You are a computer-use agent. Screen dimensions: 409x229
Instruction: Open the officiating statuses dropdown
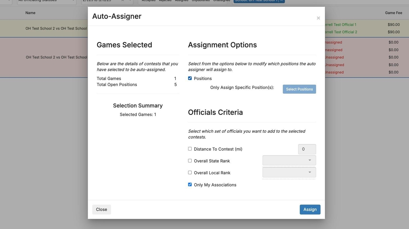[x=46, y=1]
